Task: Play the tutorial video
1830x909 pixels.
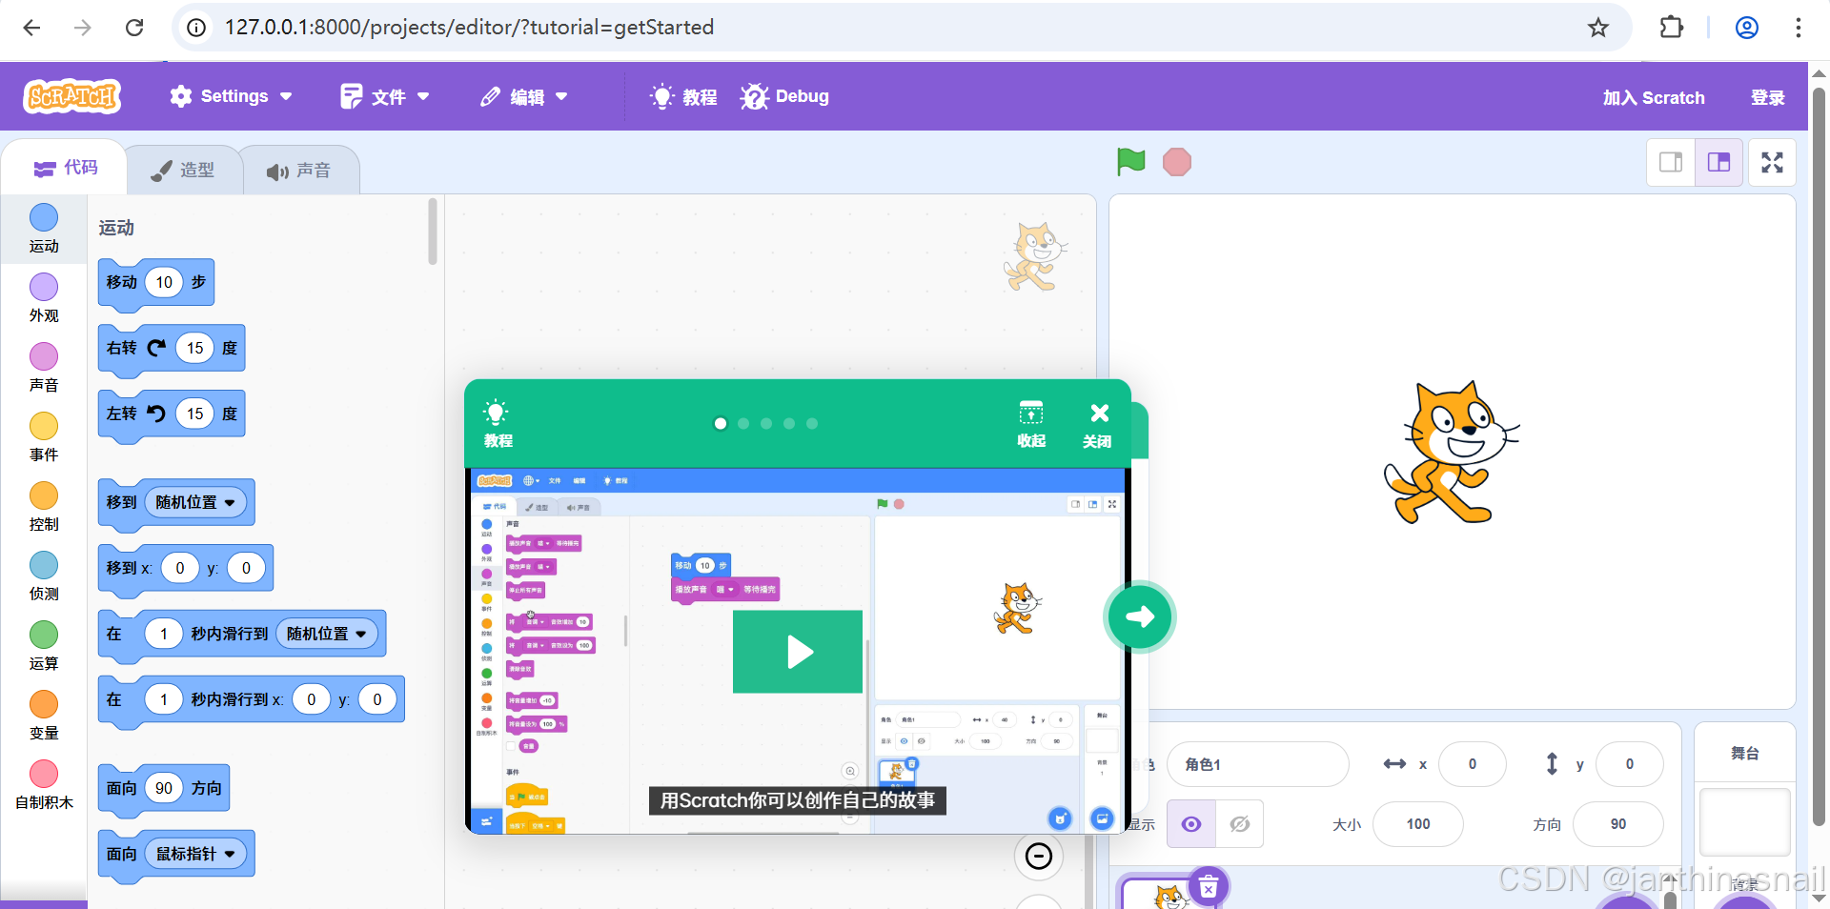Action: pos(798,652)
